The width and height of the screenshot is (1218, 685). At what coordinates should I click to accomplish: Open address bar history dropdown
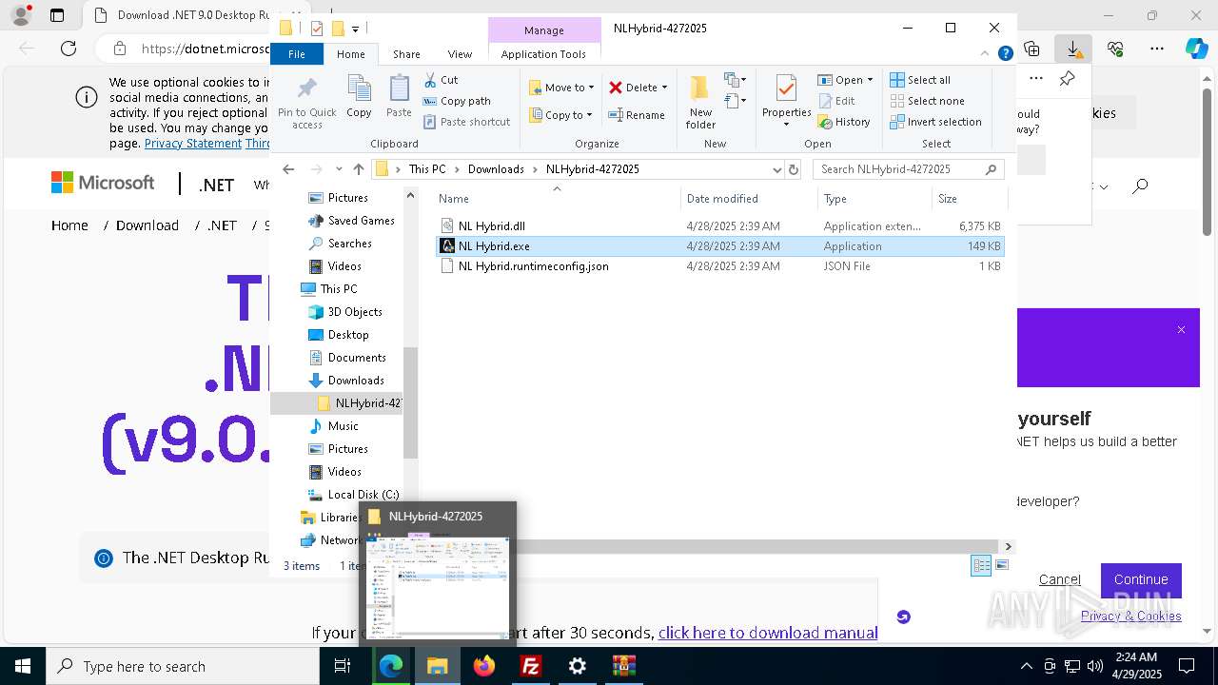[x=776, y=169]
